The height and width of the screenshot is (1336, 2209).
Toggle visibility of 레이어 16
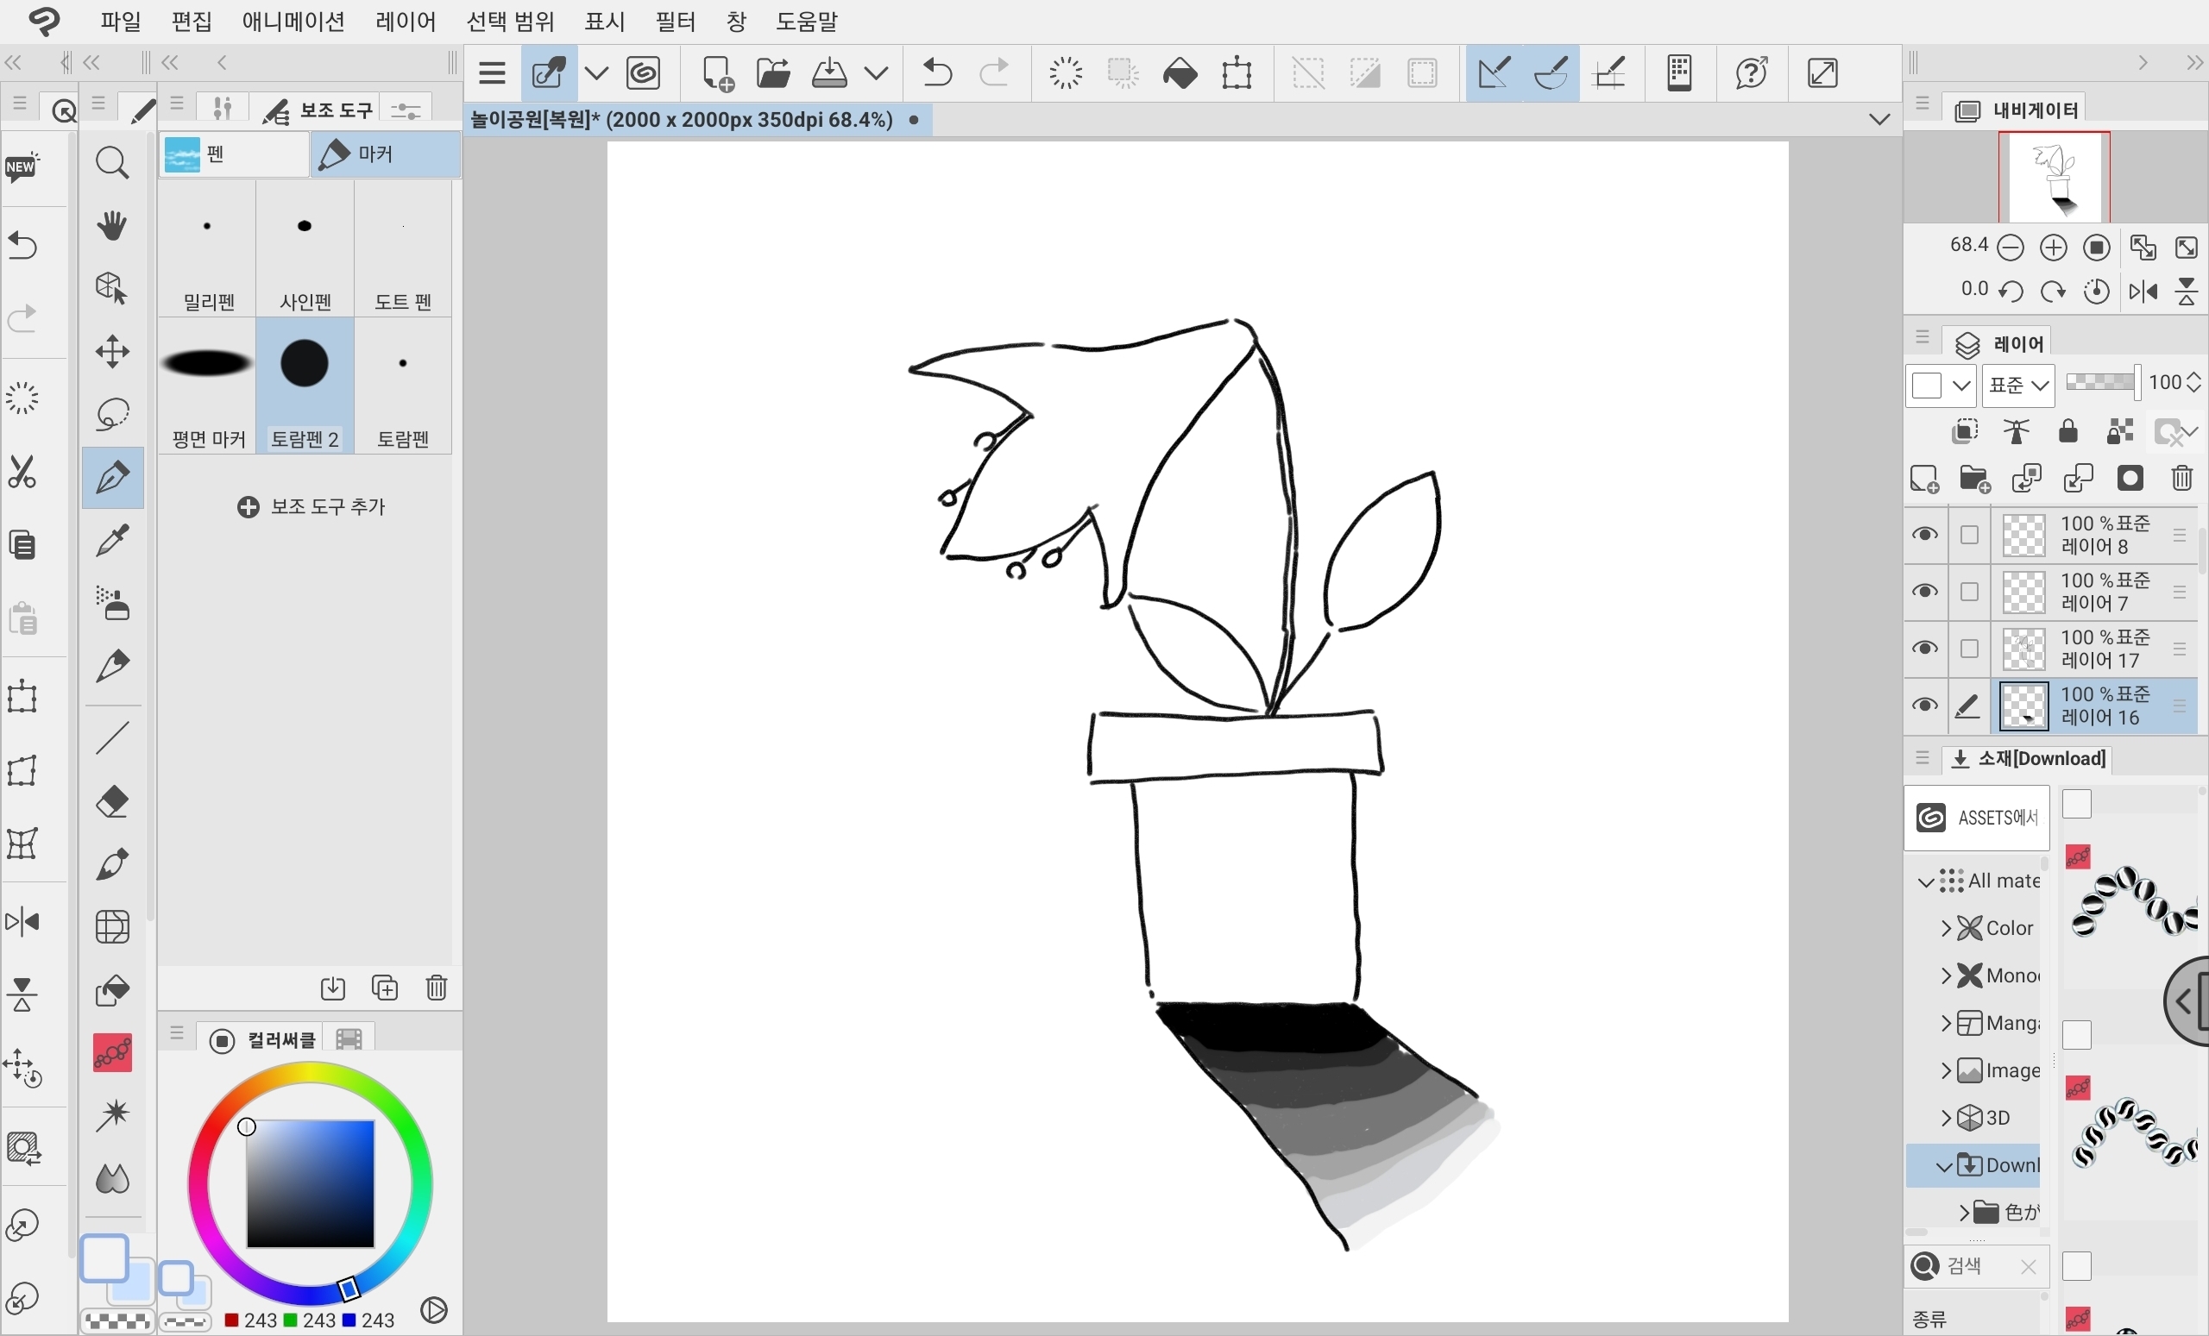[x=1924, y=706]
